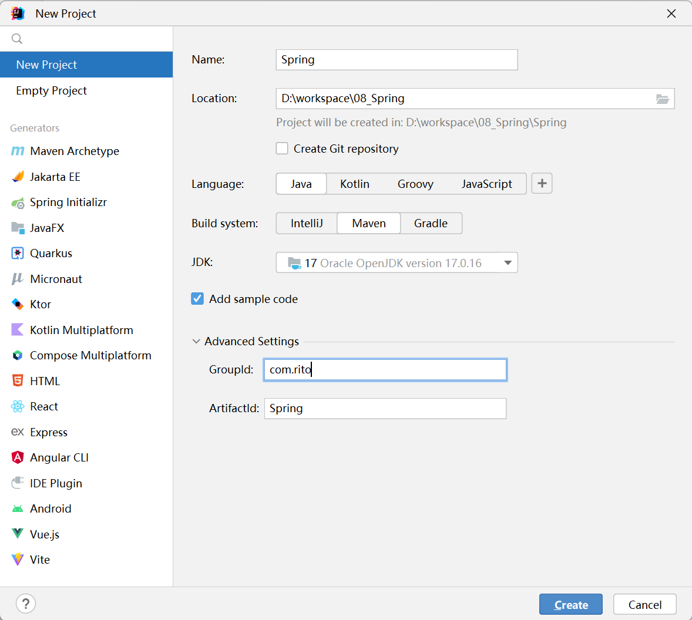This screenshot has height=620, width=692.
Task: Select Empty Project in the sidebar
Action: 86,90
